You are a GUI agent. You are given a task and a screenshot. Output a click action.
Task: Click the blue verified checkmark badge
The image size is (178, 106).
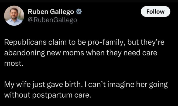(79, 12)
